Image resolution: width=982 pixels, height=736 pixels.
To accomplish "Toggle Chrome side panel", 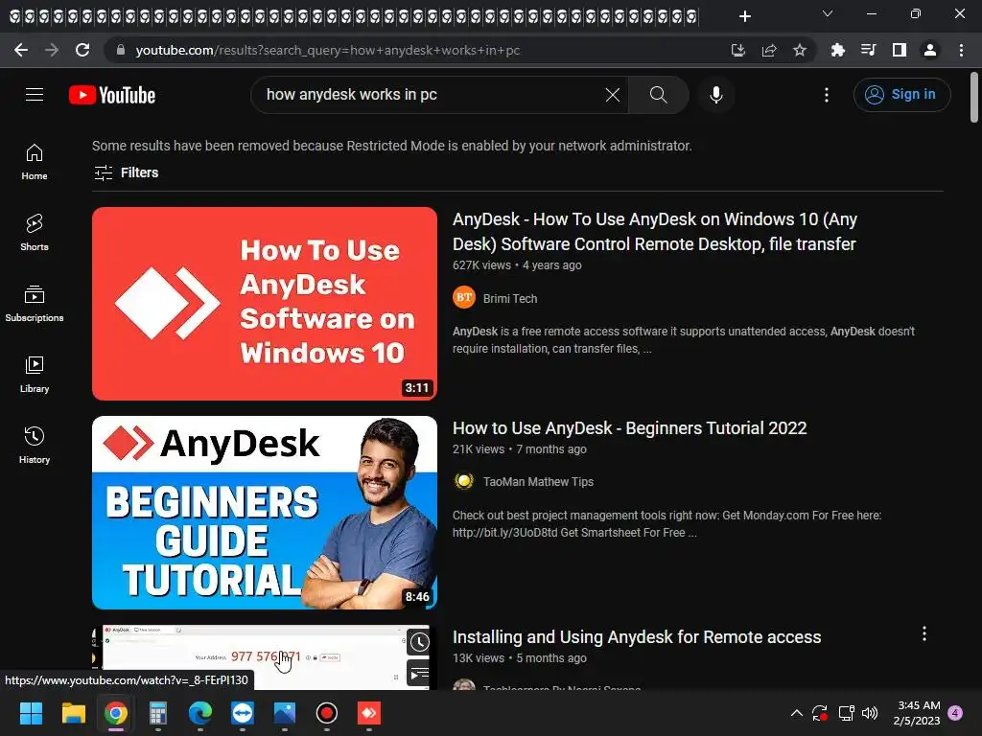I will click(900, 50).
